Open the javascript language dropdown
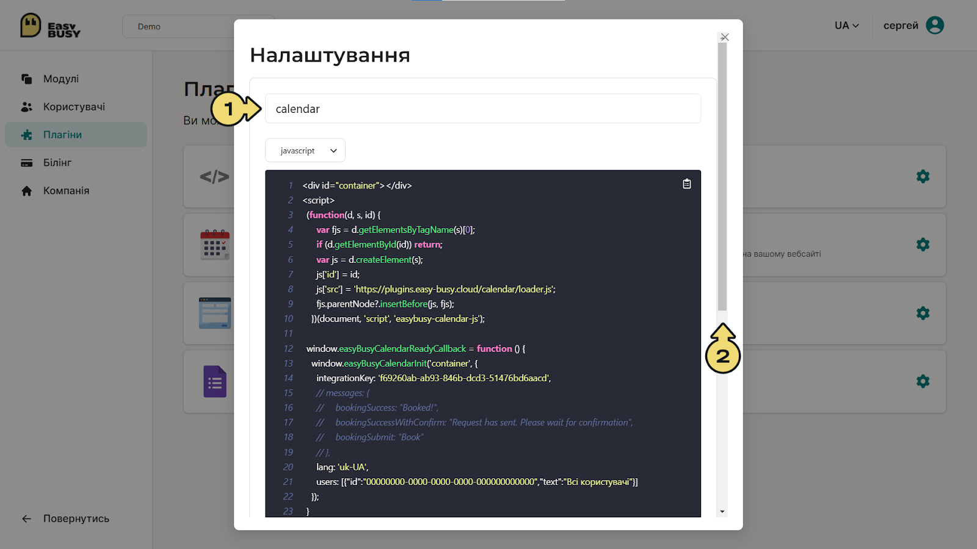Screen dimensions: 977x549 click(x=305, y=151)
